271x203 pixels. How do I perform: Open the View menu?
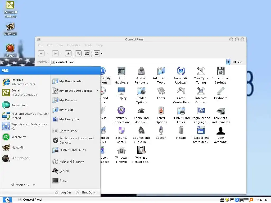(60, 45)
